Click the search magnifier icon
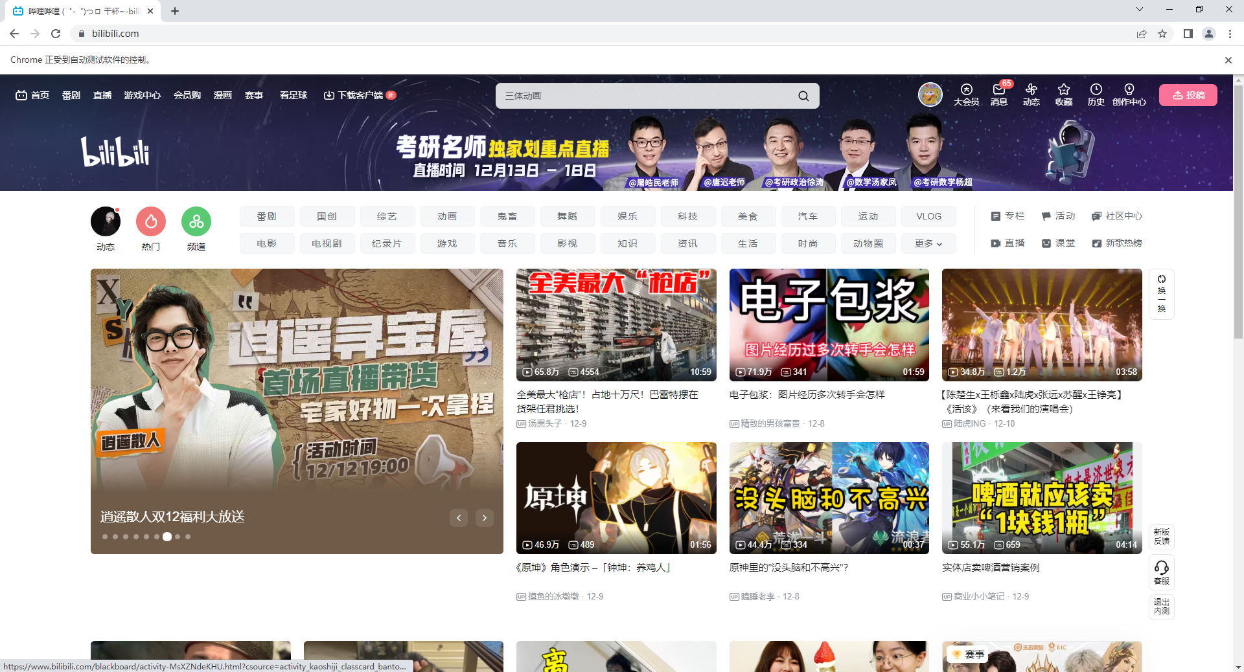This screenshot has height=672, width=1244. pyautogui.click(x=803, y=96)
